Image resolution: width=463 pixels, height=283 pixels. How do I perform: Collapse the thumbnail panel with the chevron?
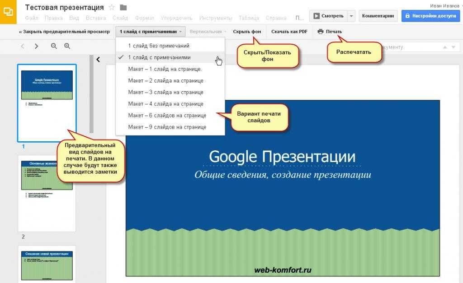tap(98, 60)
